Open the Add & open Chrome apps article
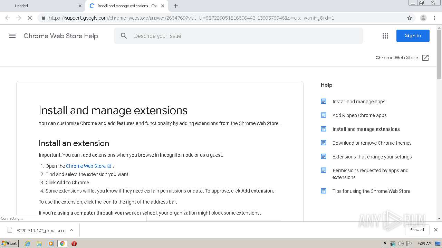Image resolution: width=442 pixels, height=248 pixels. pos(359,115)
